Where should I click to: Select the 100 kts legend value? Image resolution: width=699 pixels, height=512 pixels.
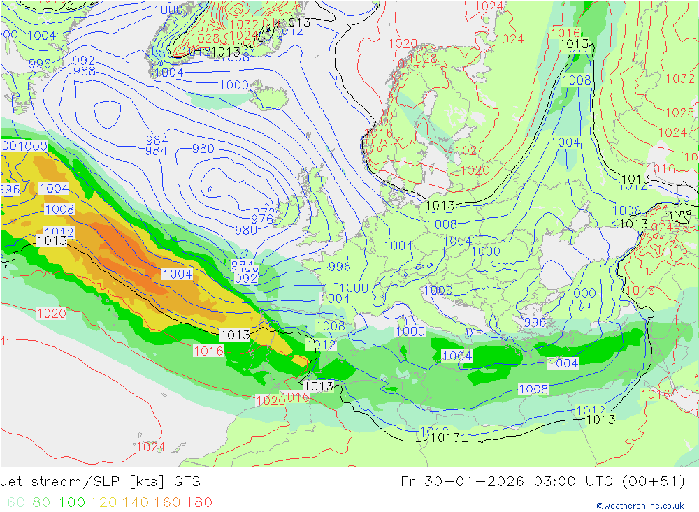tap(72, 503)
